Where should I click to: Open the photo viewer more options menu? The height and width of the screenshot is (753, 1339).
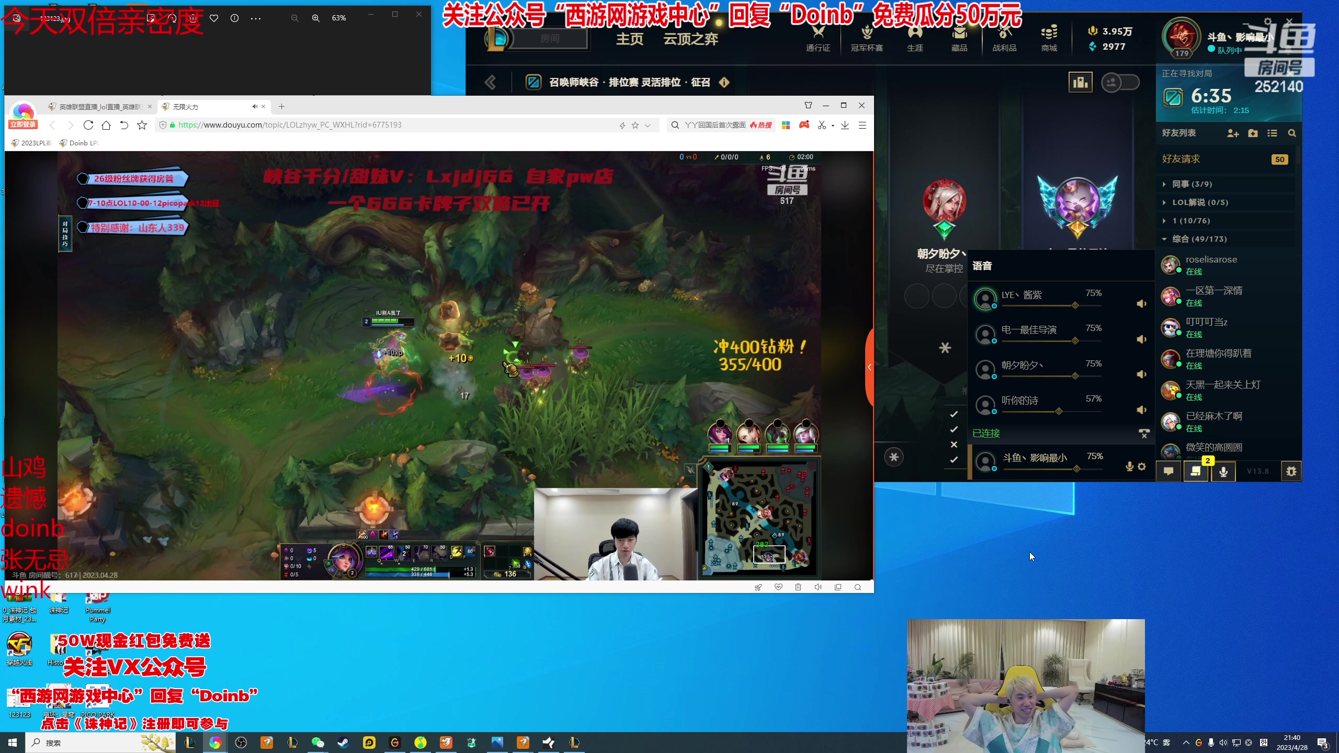click(256, 18)
